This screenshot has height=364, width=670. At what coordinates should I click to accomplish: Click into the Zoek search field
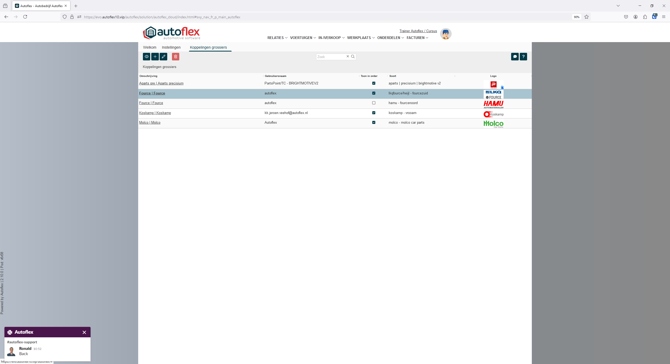click(x=331, y=57)
